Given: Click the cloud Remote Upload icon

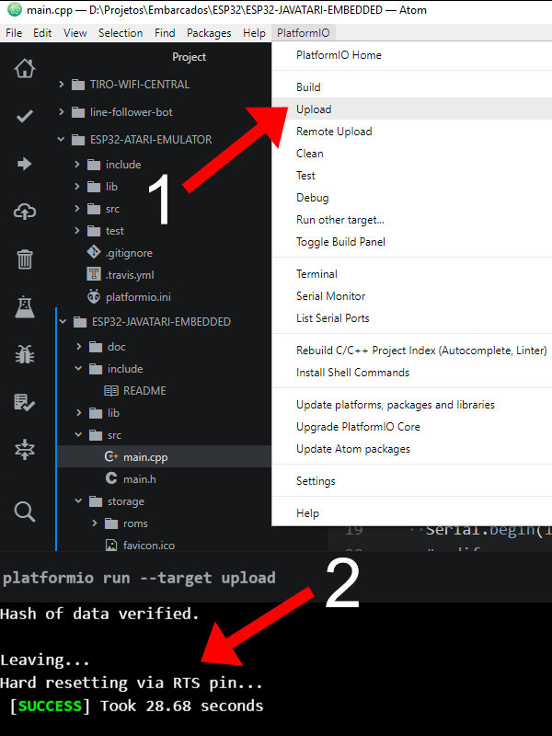Looking at the screenshot, I should point(25,212).
